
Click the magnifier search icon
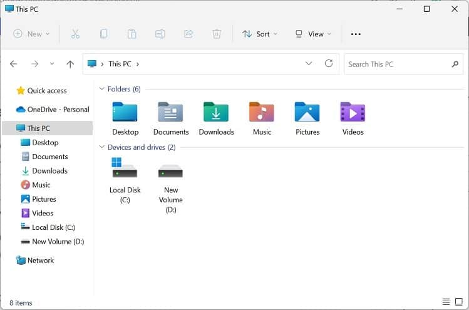[x=455, y=64]
